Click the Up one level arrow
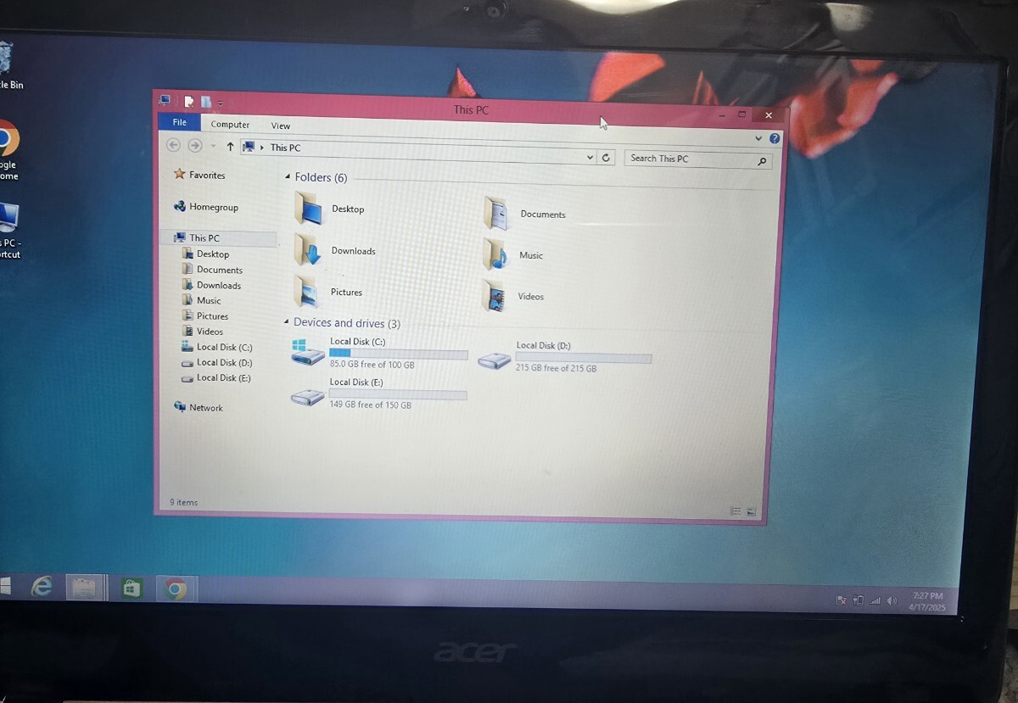 tap(230, 147)
